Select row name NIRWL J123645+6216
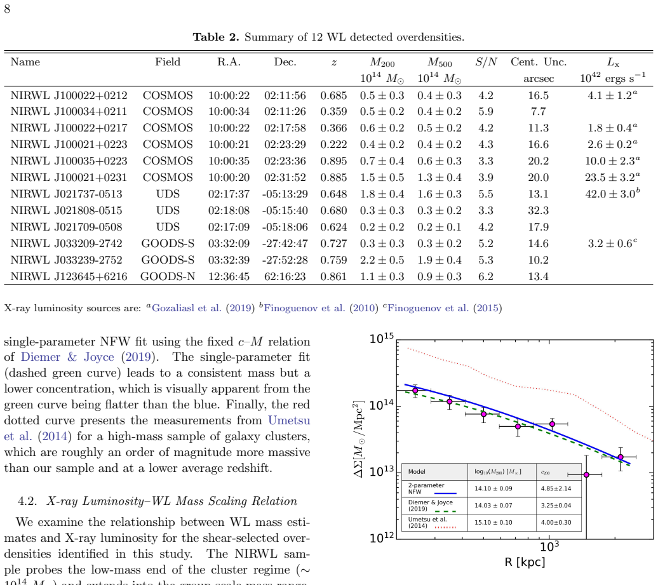Image resolution: width=658 pixels, height=585 pixels. click(x=69, y=276)
